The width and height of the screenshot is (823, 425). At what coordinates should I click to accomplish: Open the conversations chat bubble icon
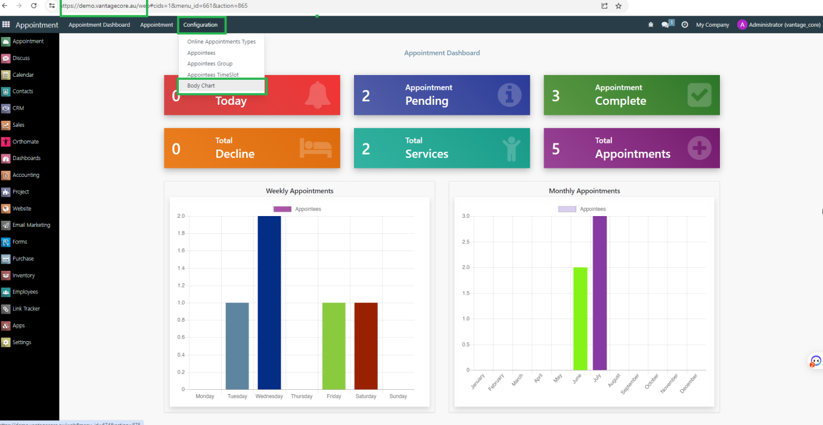(x=666, y=25)
